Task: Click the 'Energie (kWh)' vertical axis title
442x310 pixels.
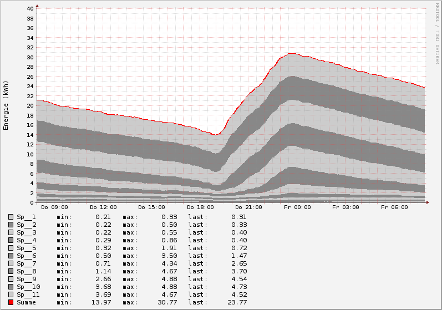Action: 6,105
